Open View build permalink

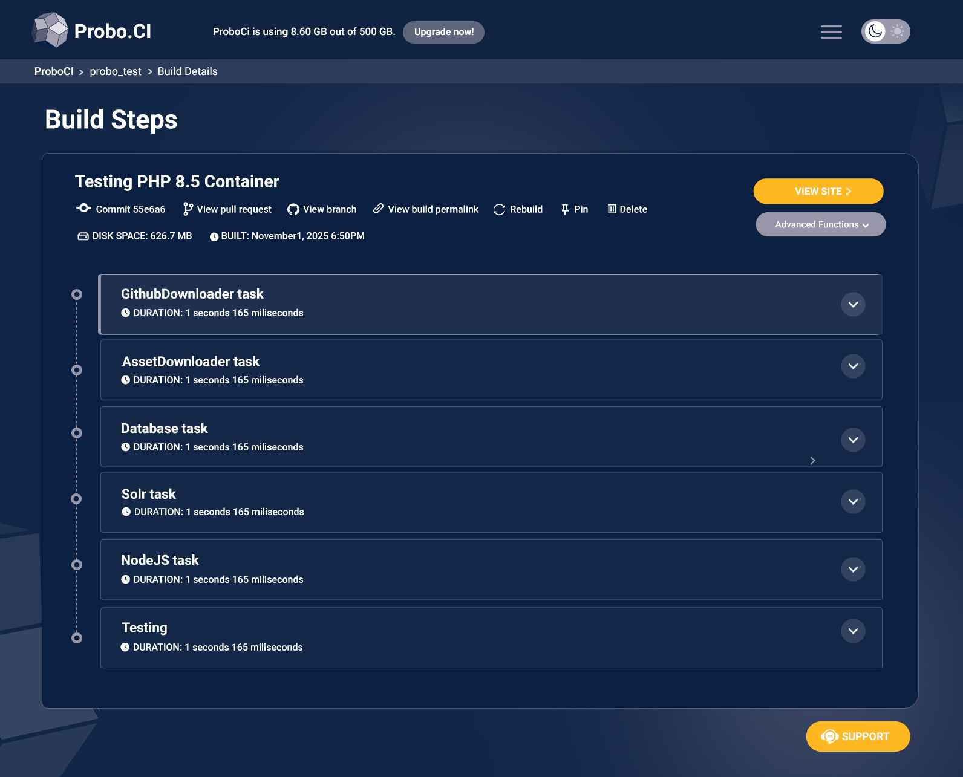pyautogui.click(x=433, y=209)
